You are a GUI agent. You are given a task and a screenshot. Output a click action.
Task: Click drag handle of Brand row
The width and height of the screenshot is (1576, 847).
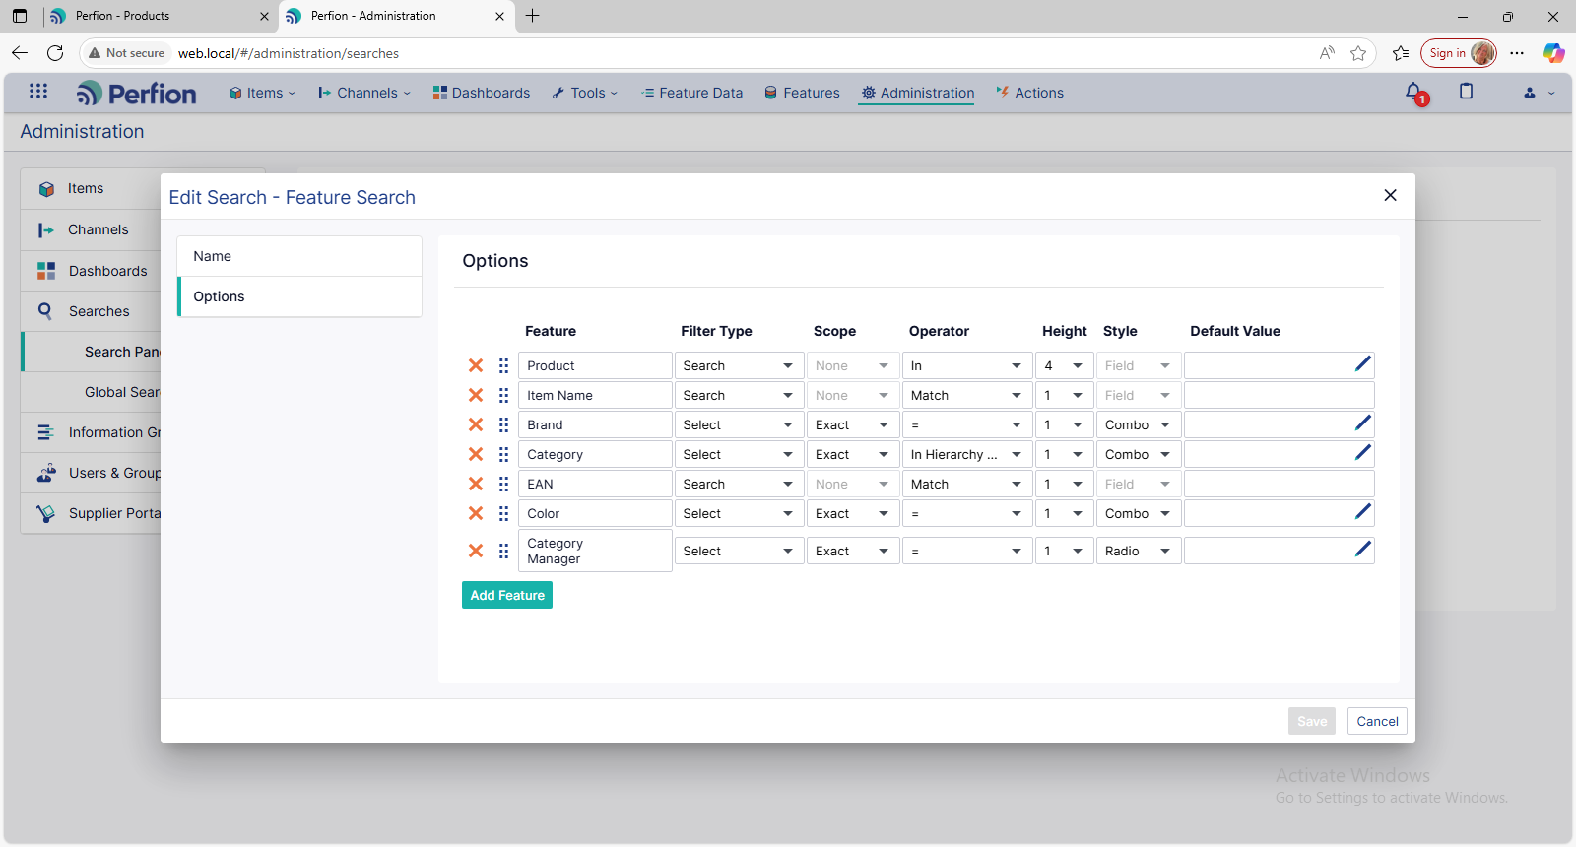(503, 424)
